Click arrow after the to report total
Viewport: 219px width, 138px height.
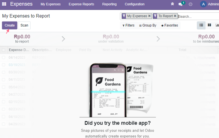(63, 39)
